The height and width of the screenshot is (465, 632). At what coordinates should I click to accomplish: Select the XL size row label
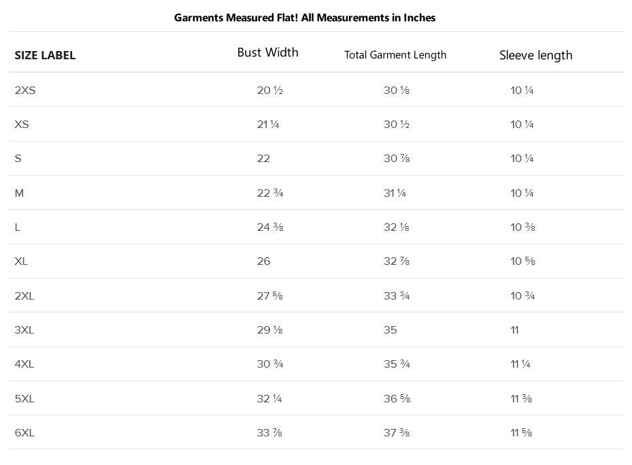tap(21, 261)
